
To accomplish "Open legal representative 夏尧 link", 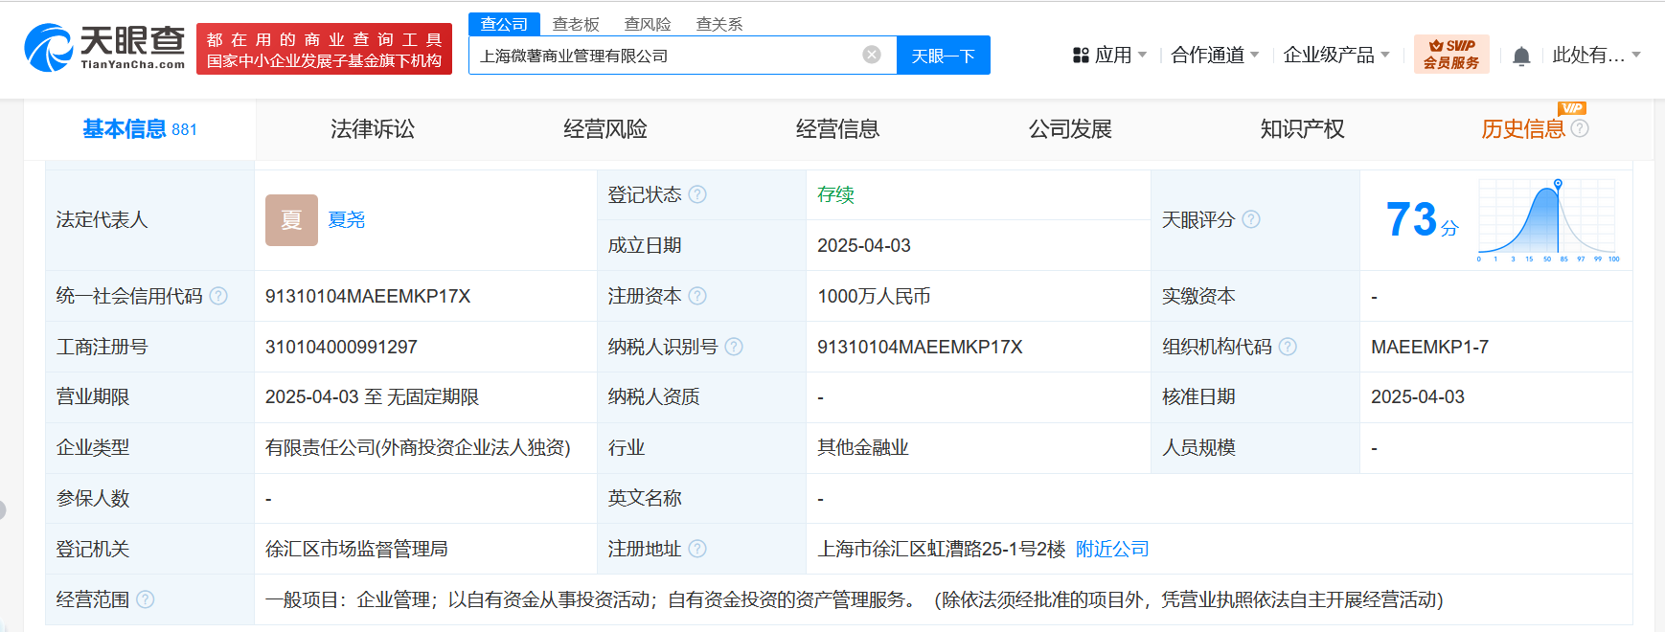I will click(x=347, y=220).
